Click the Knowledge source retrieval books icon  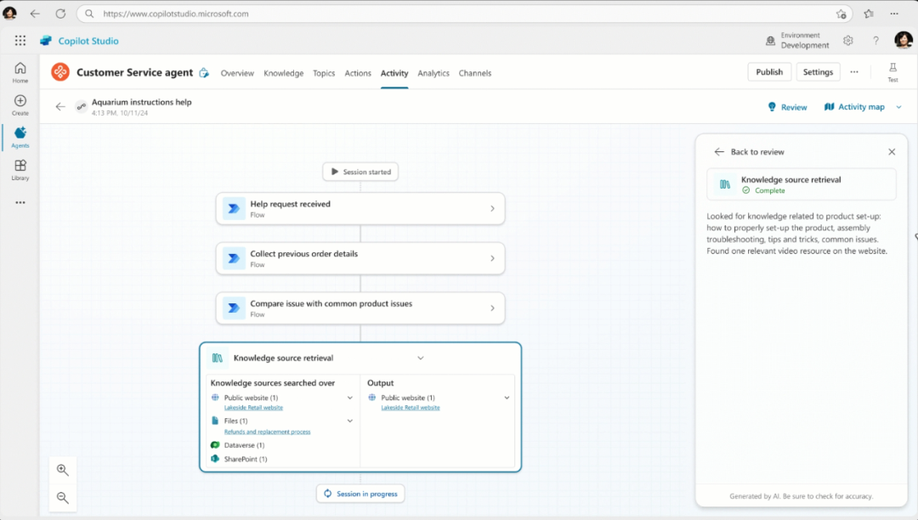[x=218, y=358]
